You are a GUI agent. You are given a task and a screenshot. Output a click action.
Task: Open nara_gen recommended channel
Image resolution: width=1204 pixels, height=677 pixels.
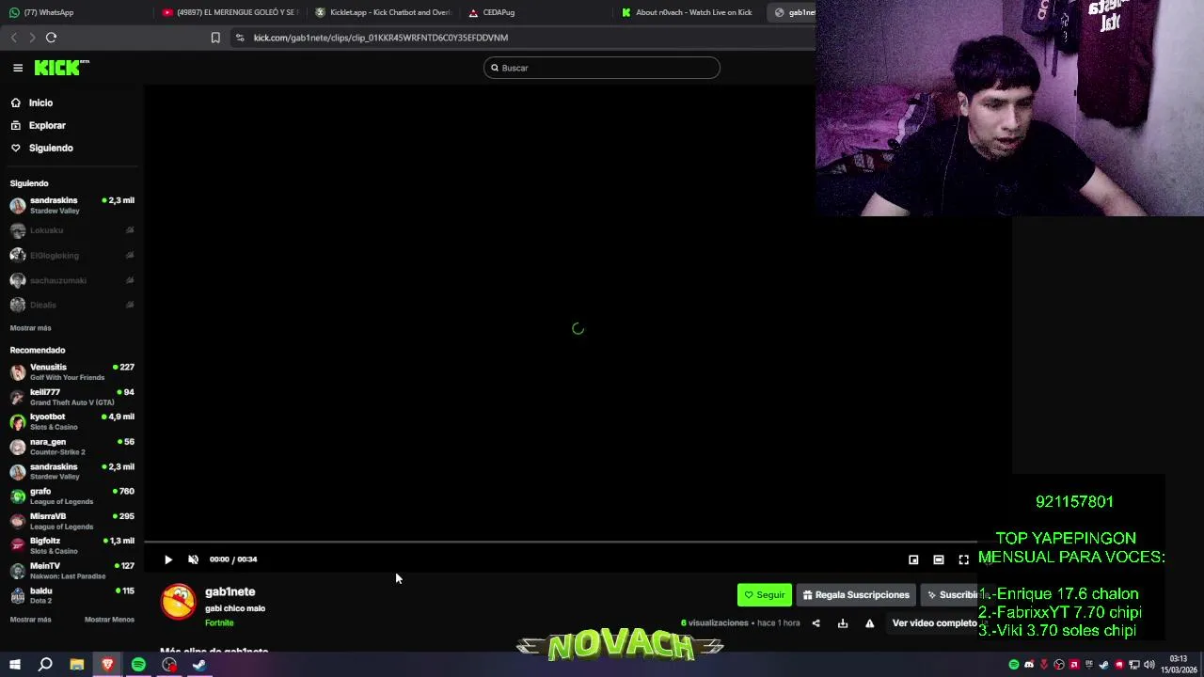71,447
